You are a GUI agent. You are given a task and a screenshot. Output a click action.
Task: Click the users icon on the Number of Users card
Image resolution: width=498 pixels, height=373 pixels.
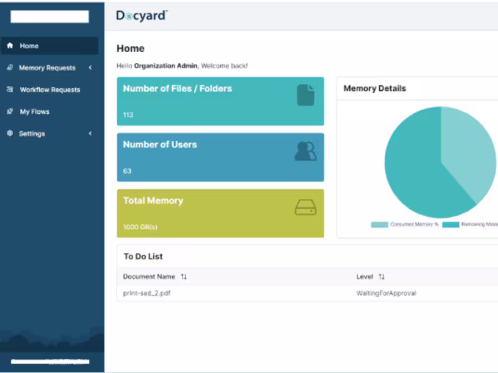tap(304, 150)
